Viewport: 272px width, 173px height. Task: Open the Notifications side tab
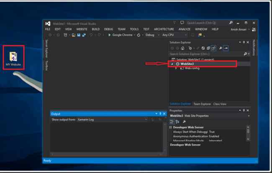click(254, 48)
